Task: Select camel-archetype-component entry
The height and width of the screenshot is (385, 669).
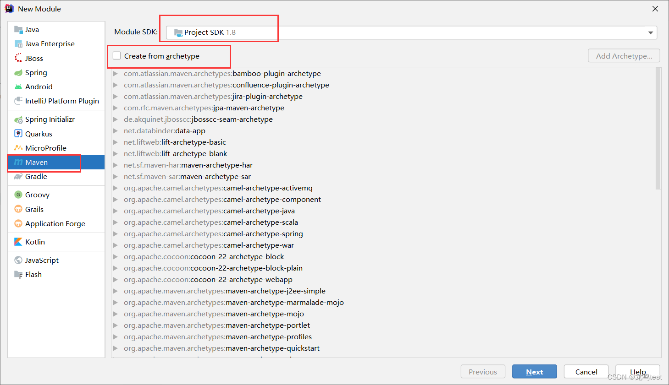Action: pyautogui.click(x=222, y=200)
